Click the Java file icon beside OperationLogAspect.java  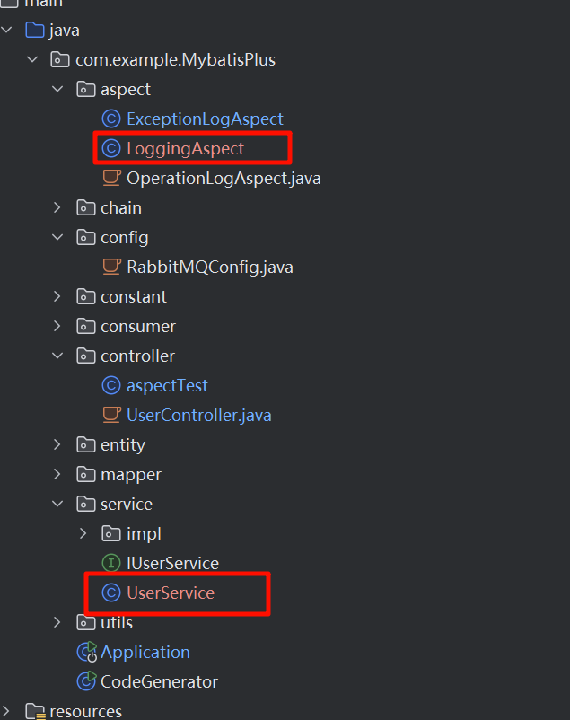click(x=110, y=177)
